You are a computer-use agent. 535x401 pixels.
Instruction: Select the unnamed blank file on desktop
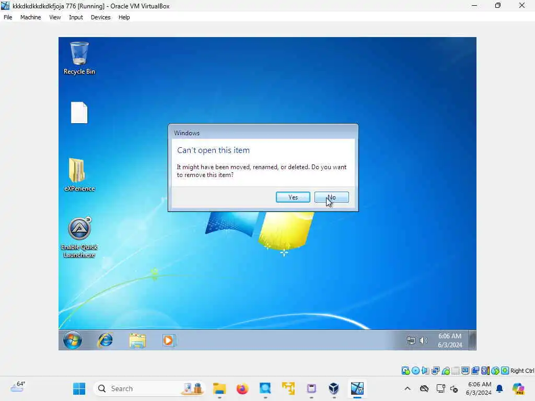(79, 113)
